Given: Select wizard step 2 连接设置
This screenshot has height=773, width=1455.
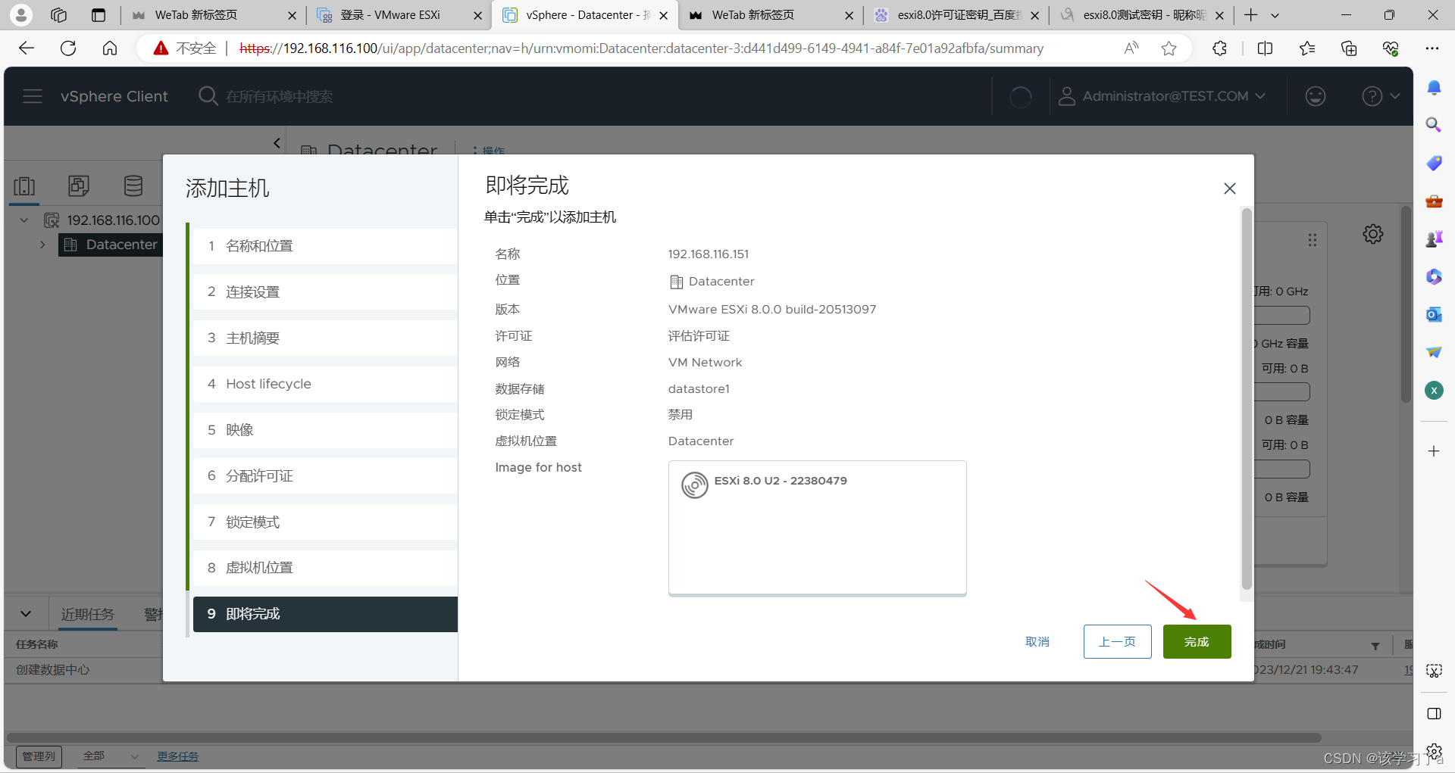Looking at the screenshot, I should 325,292.
